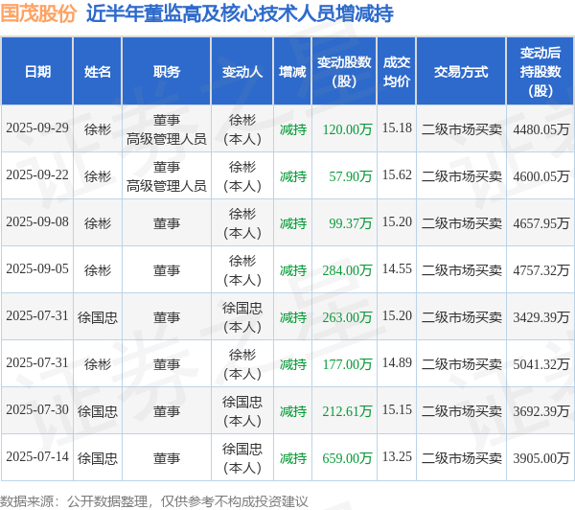Image resolution: width=575 pixels, height=510 pixels.
Task: Click the 日期 column header
Action: [x=37, y=72]
